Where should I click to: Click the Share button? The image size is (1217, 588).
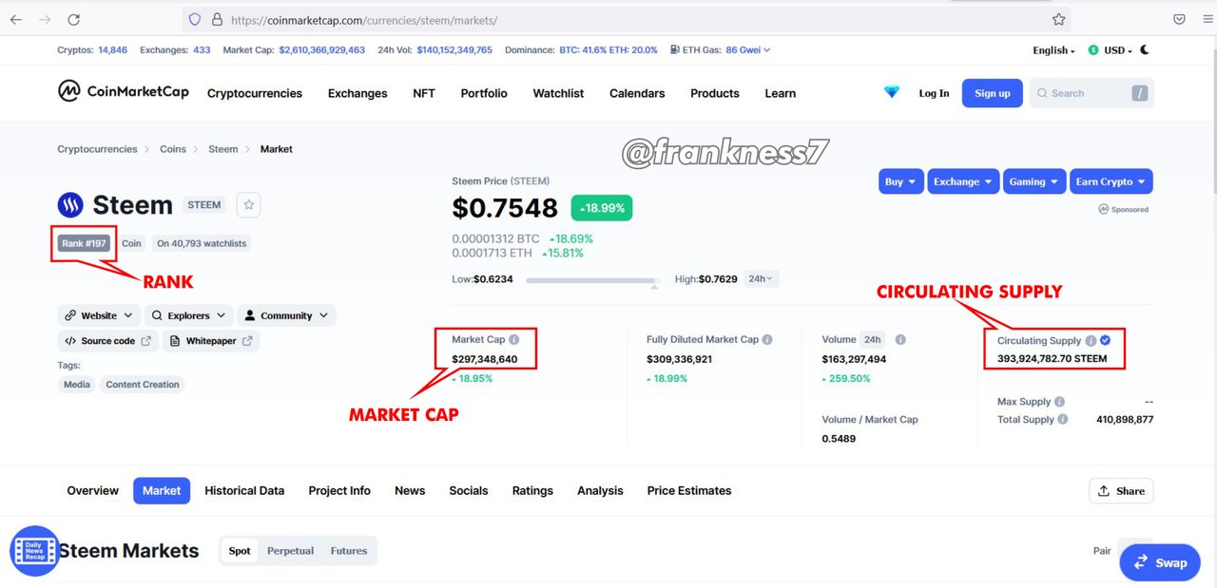pyautogui.click(x=1121, y=491)
